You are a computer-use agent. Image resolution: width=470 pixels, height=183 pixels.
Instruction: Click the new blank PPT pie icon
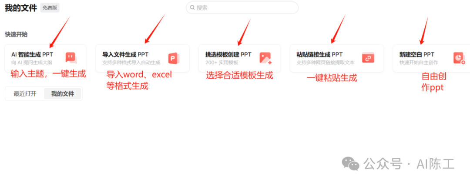coord(459,58)
